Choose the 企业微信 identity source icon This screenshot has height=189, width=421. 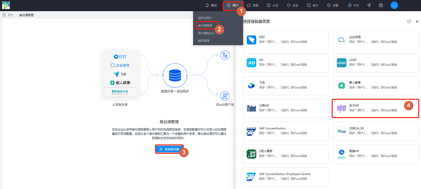tap(342, 40)
